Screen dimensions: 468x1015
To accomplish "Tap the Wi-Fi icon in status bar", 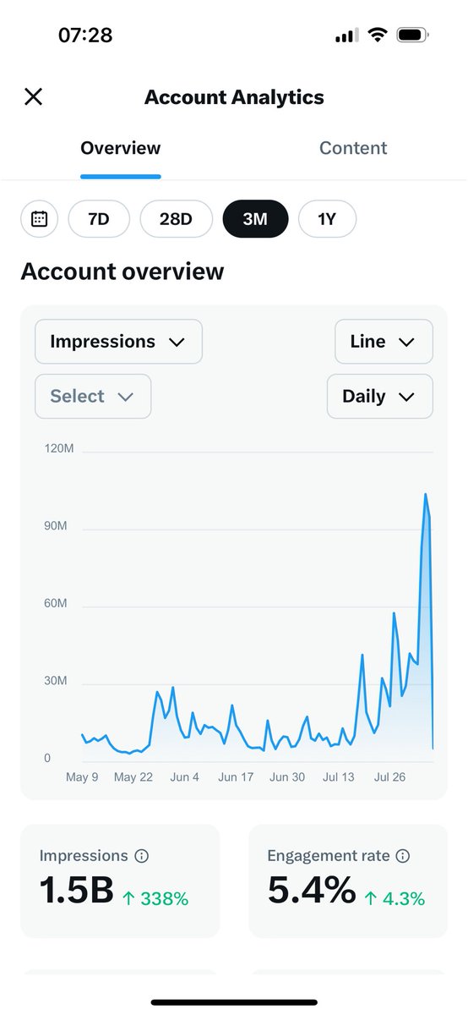I will point(378,36).
